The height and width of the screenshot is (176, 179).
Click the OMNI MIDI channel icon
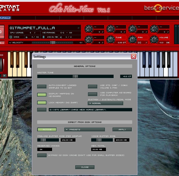coord(11,37)
